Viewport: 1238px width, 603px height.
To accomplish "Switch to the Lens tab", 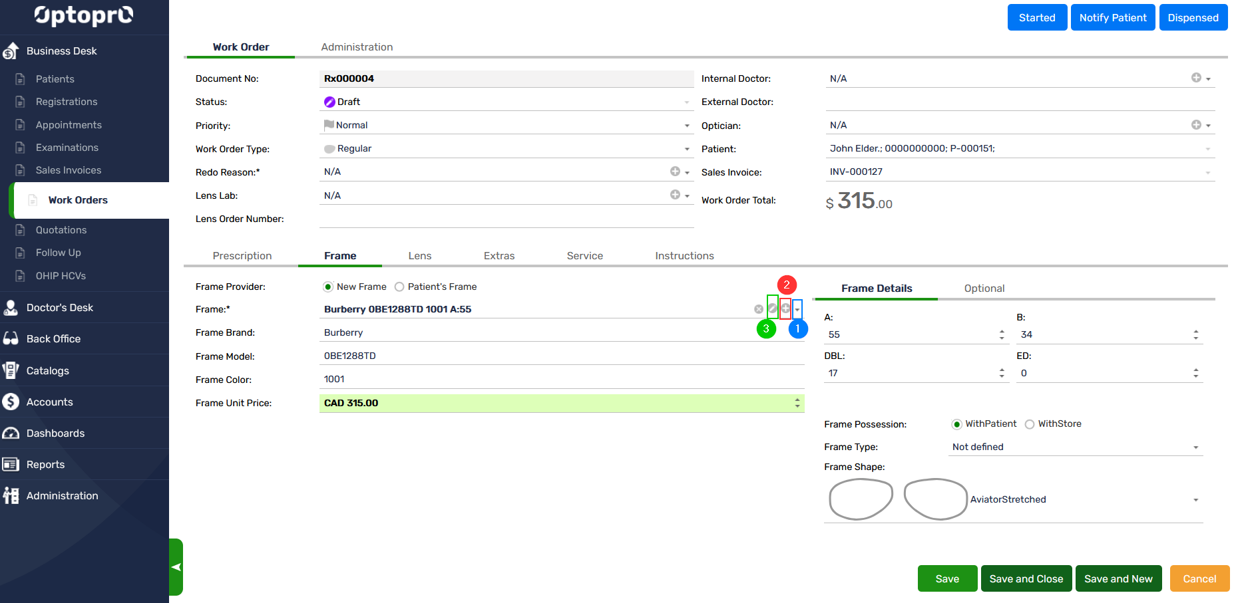I will click(x=419, y=256).
